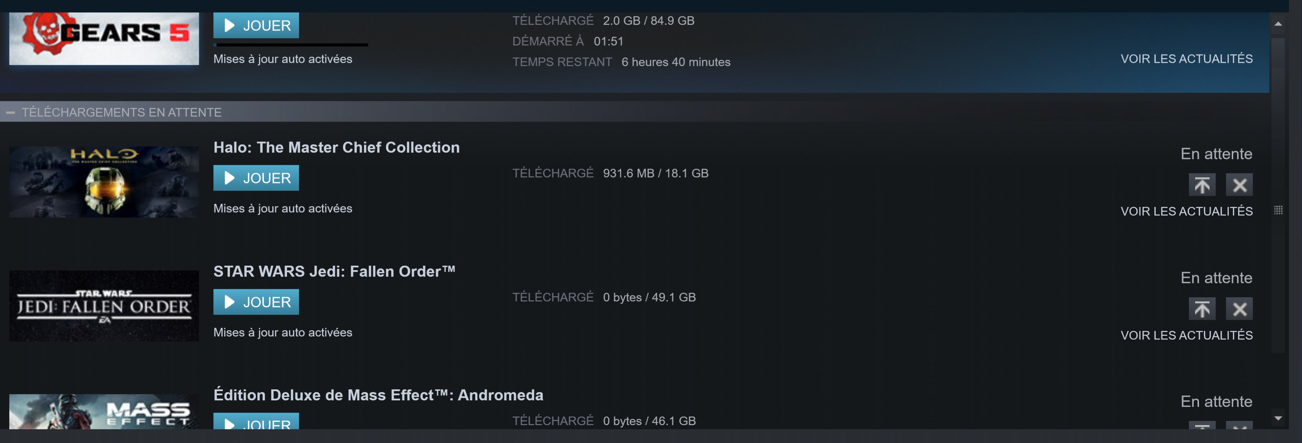Open the Halo: The Master Chief Collection title
1302x443 pixels.
[336, 148]
